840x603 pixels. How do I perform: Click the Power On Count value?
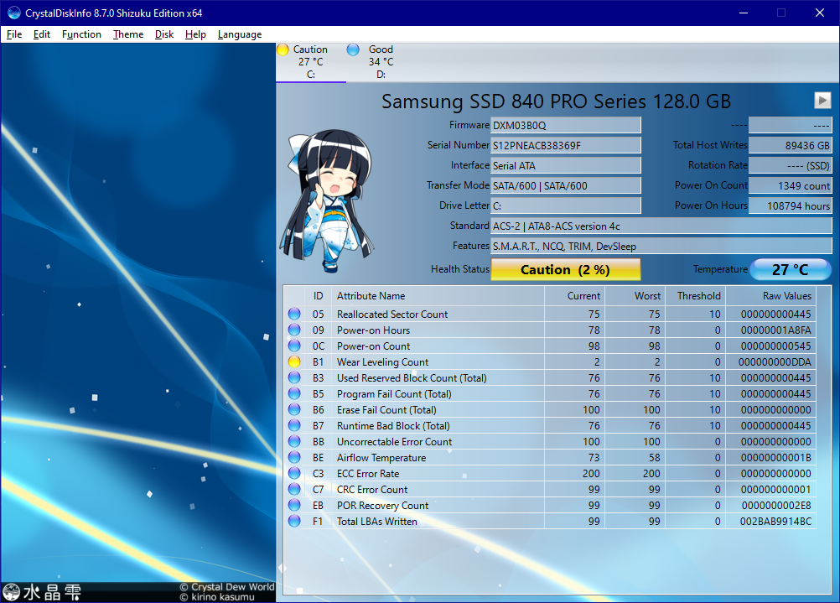791,185
